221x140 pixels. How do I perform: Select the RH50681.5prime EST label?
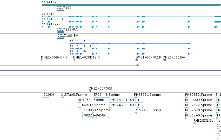pyautogui.click(x=91, y=100)
